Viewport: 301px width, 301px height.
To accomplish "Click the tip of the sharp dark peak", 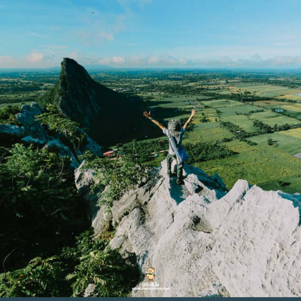I will tap(68, 59).
